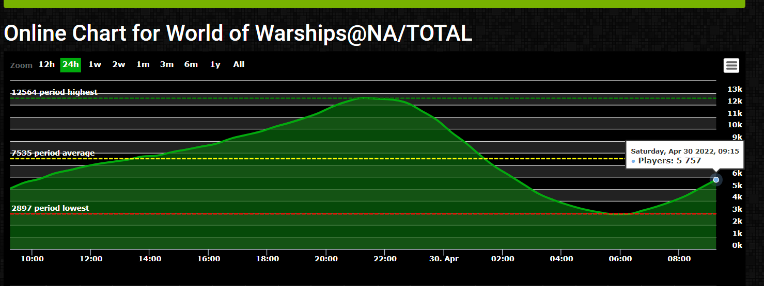Select the active 24h zoom button

coord(71,65)
